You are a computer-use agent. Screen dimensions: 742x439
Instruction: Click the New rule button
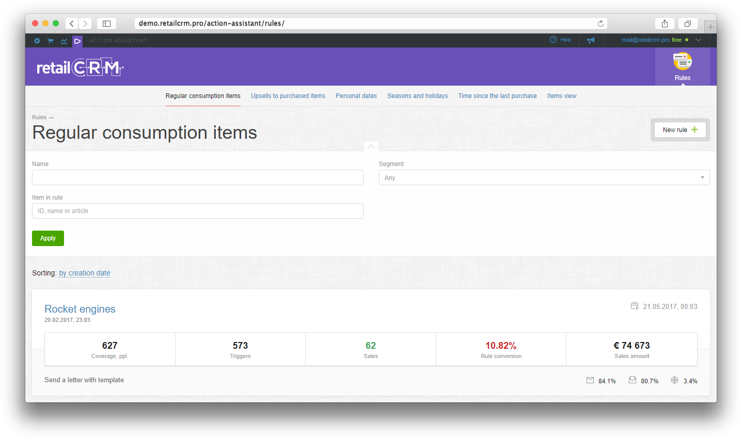tap(680, 130)
